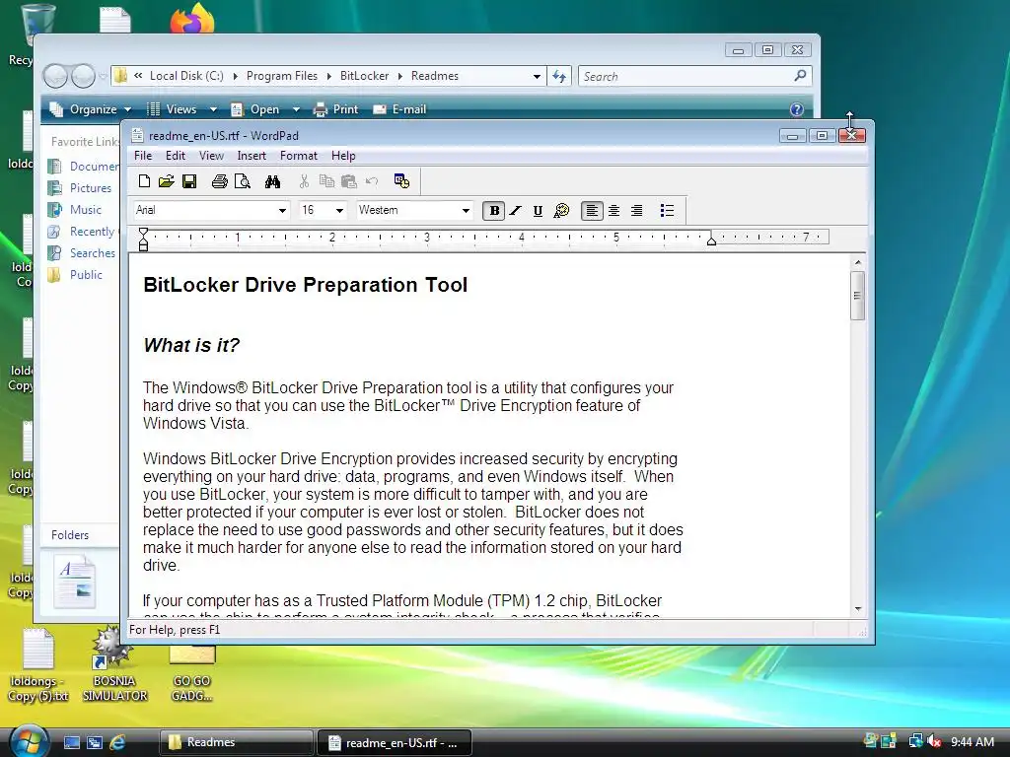Open the Help menu in WordPad
The width and height of the screenshot is (1010, 757).
coord(343,156)
